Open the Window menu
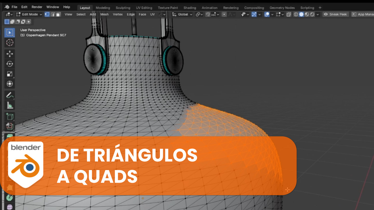The image size is (374, 210). pyautogui.click(x=53, y=7)
